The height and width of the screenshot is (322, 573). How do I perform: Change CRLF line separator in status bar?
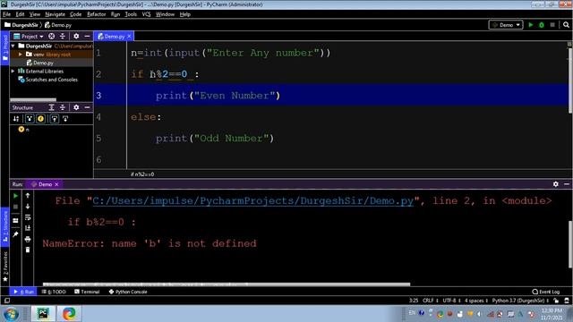point(430,301)
